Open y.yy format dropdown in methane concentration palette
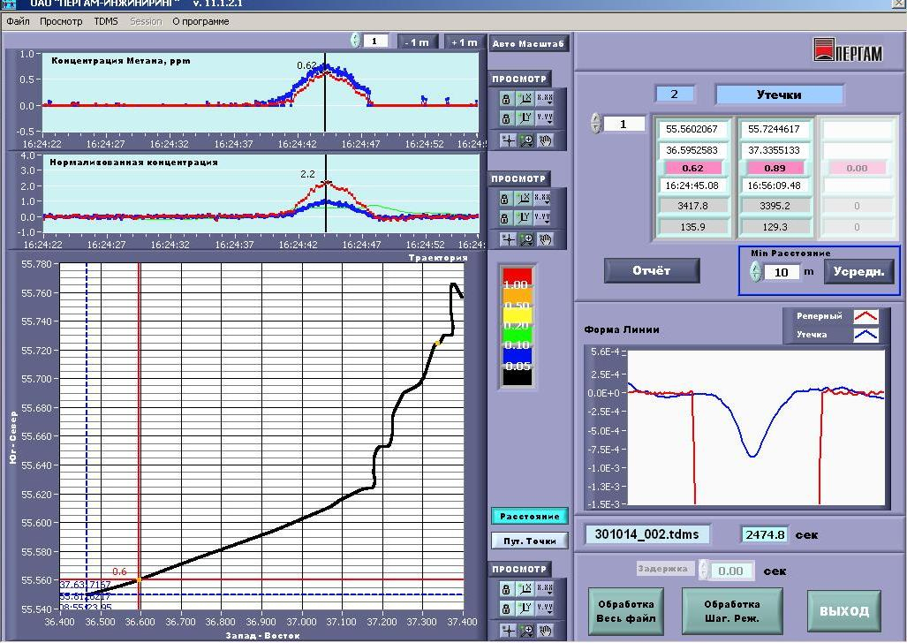Image resolution: width=907 pixels, height=643 pixels. 544,118
